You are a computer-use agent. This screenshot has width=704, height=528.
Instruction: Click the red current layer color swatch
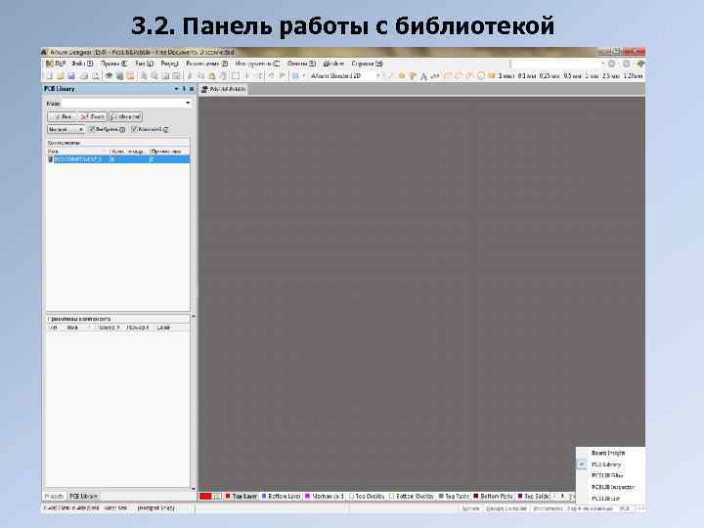[205, 496]
